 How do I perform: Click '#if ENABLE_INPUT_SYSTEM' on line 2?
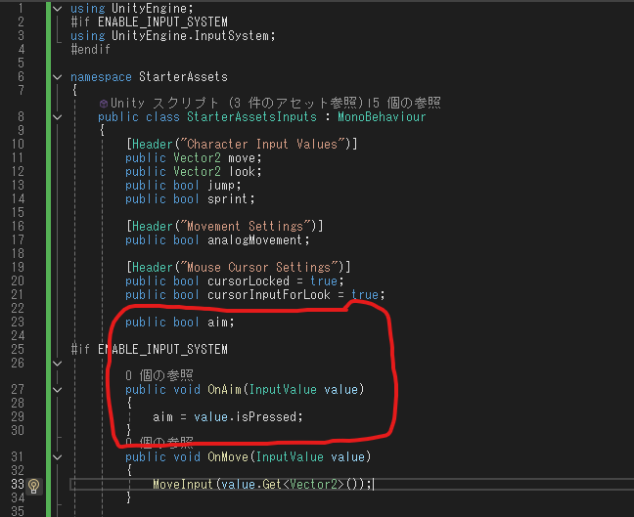pyautogui.click(x=149, y=22)
